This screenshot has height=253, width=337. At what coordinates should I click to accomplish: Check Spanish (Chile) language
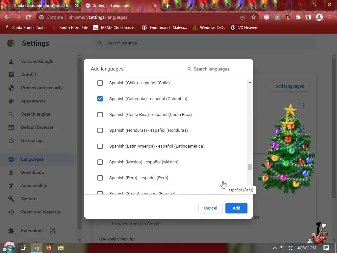[x=100, y=83]
